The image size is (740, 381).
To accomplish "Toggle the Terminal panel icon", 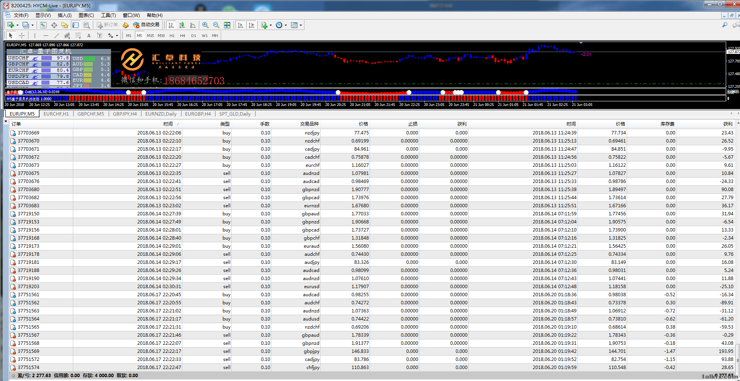I will coord(76,25).
